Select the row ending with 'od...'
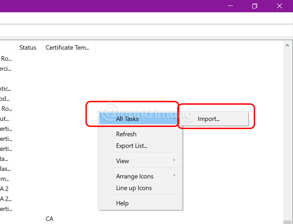 coord(5,99)
